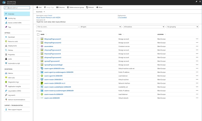Click the storage account icon for 00rqvnwqf7rgevuswarm1
This screenshot has height=121, width=202.
pos(42,39)
